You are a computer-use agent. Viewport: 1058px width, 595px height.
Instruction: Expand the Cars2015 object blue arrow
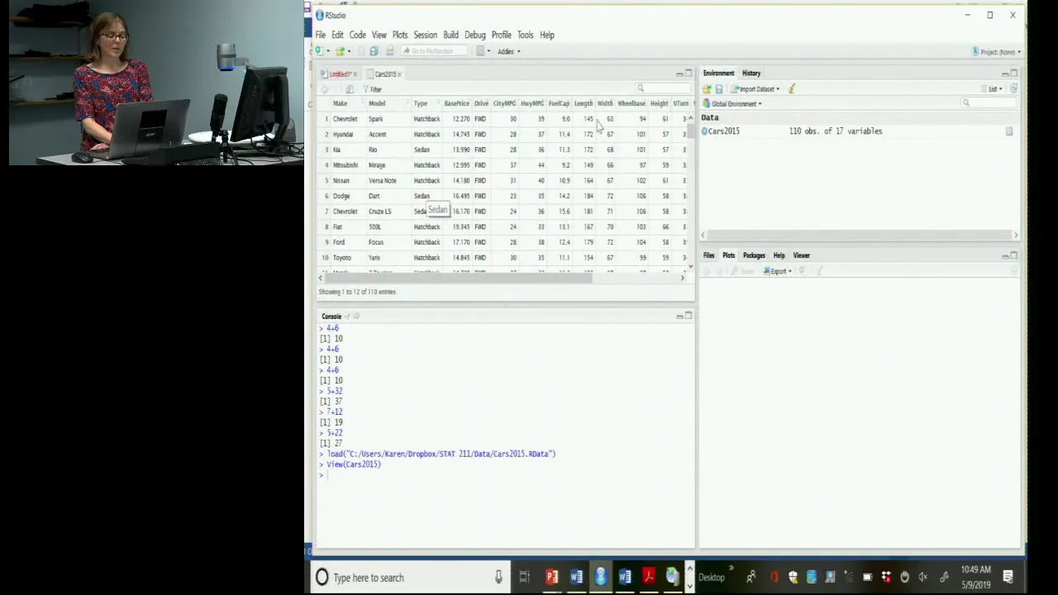pos(704,131)
